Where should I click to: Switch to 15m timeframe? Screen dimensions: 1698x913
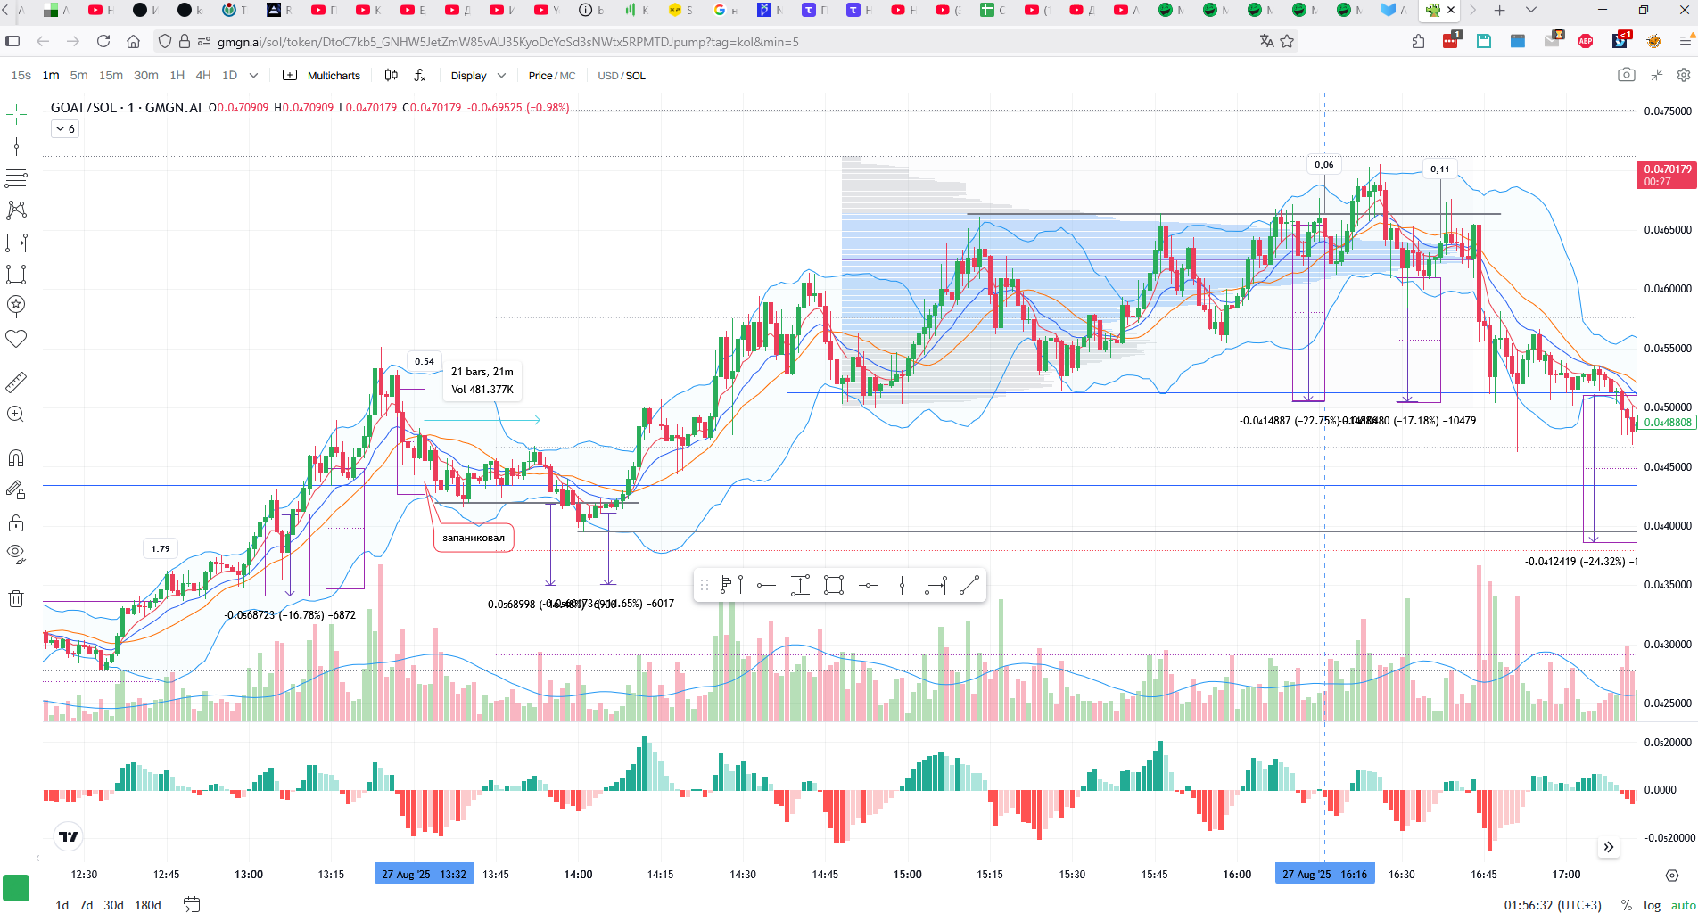111,76
